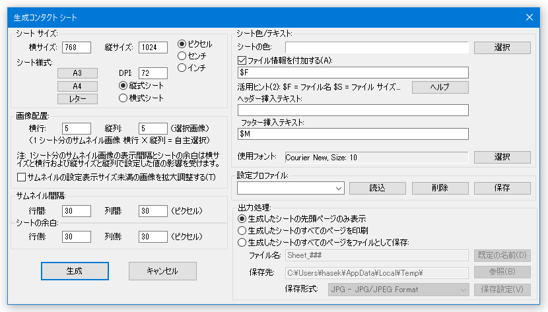
Task: Click the A3 sheet style button
Action: [77, 73]
